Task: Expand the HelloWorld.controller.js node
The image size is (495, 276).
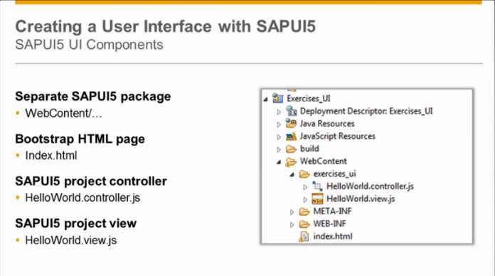Action: (305, 187)
